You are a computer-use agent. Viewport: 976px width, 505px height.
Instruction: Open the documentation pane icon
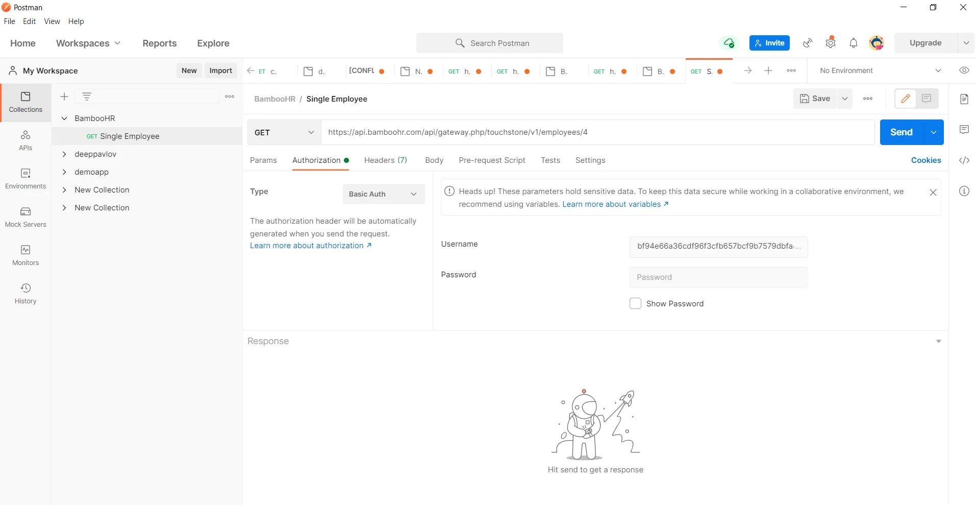coord(964,99)
